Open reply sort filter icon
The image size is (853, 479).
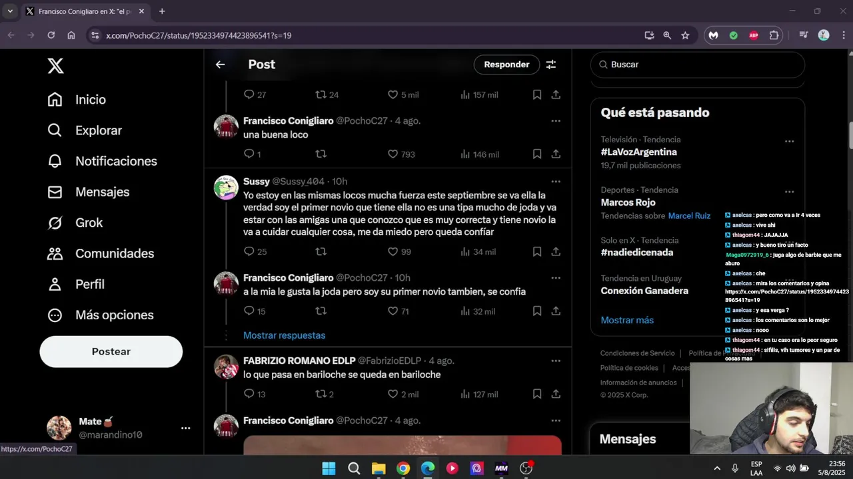click(551, 65)
